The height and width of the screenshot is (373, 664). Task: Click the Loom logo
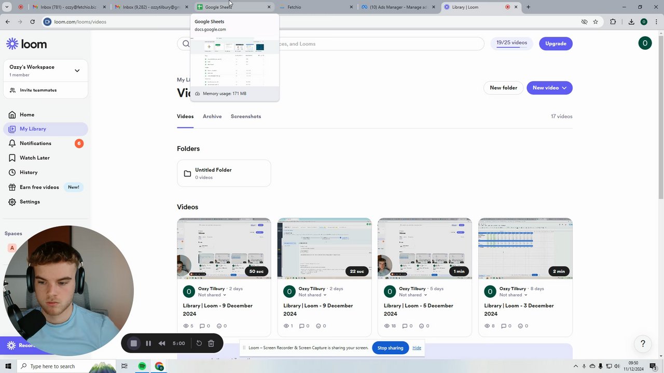tap(26, 44)
